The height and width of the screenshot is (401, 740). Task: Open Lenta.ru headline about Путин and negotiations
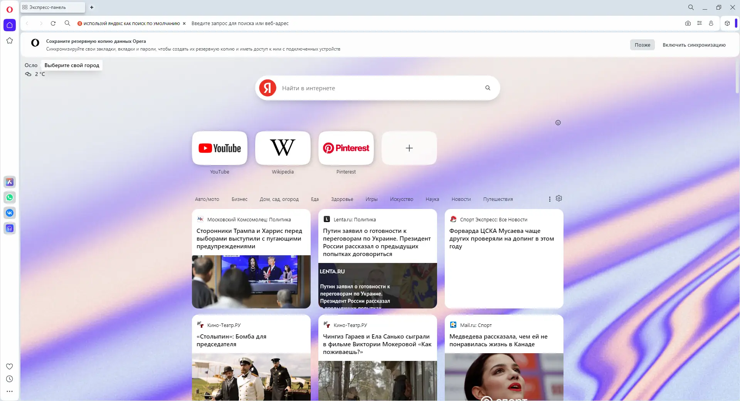(377, 243)
